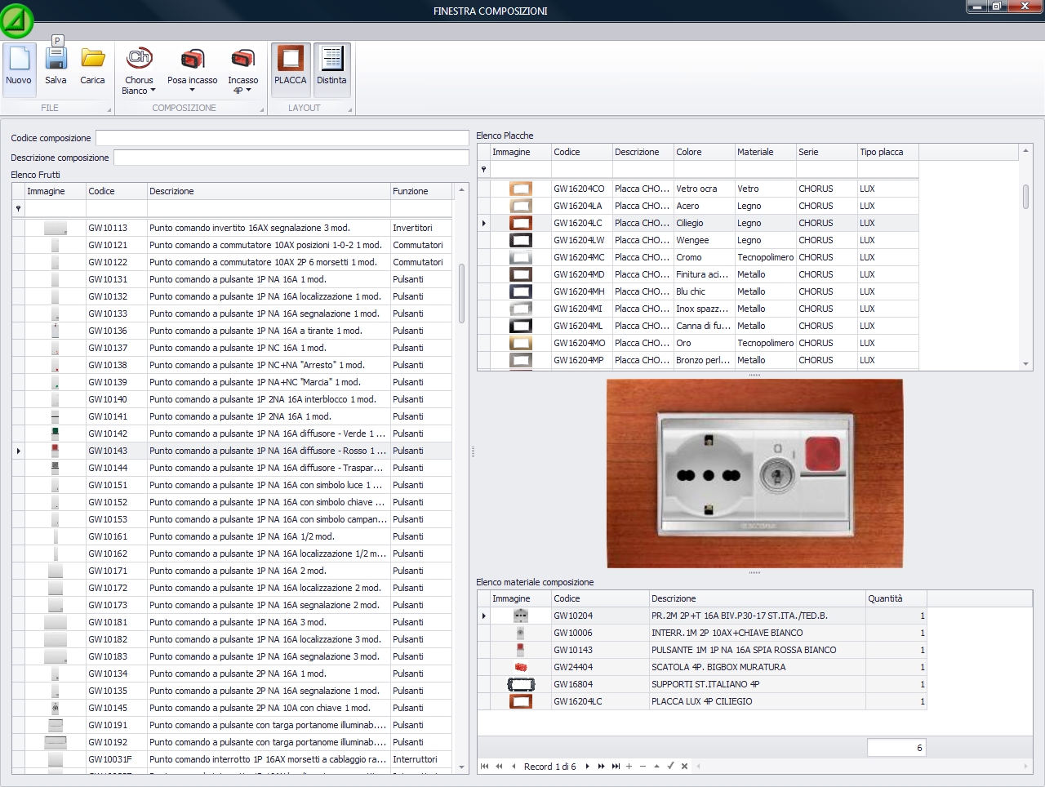Select row GW10113 Punto comando invertito
Image resolution: width=1045 pixels, height=787 pixels.
coord(232,228)
